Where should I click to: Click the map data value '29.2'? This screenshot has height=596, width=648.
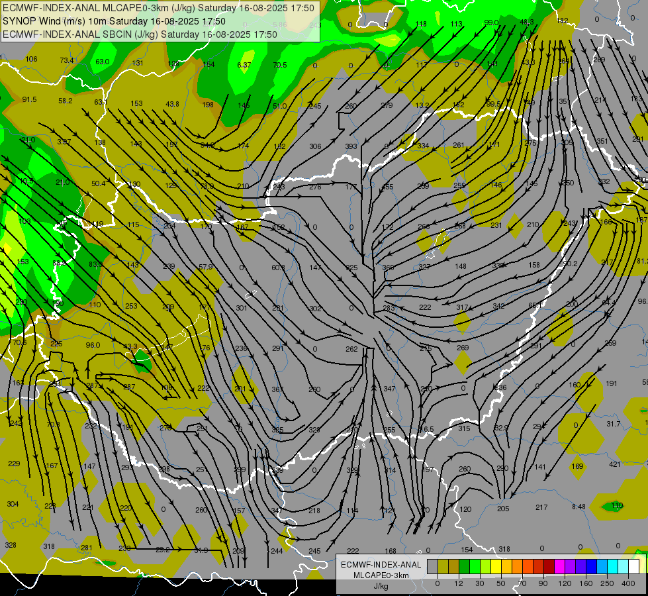162,550
